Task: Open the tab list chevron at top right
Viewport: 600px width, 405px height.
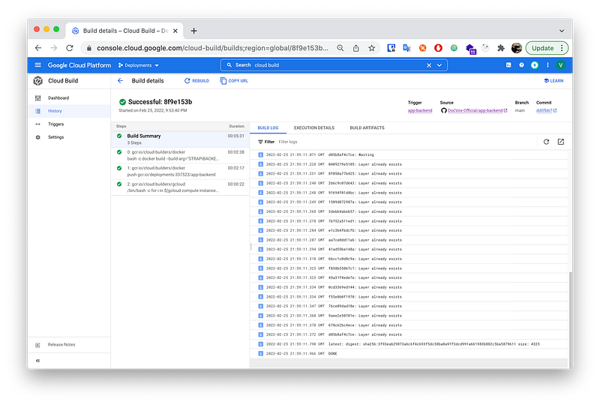Action: pyautogui.click(x=561, y=31)
